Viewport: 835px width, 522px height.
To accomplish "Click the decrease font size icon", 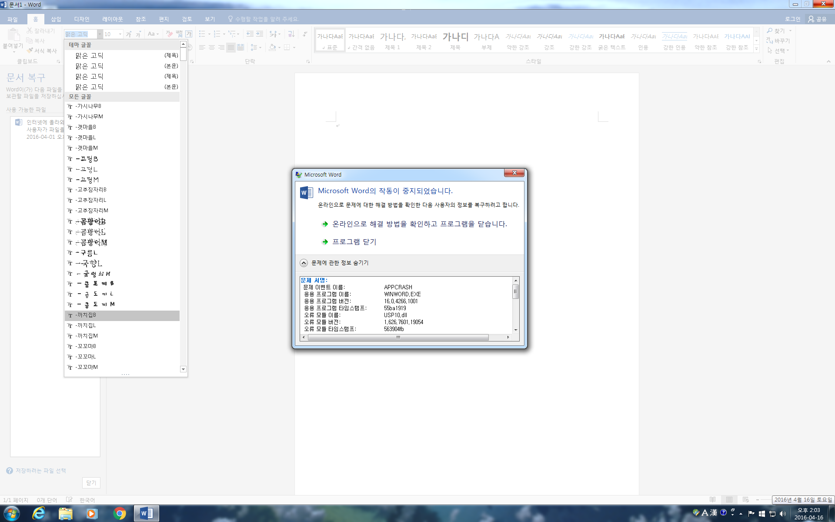I will click(x=138, y=34).
